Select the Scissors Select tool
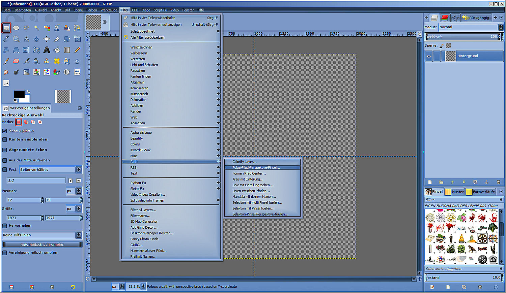 coord(57,28)
